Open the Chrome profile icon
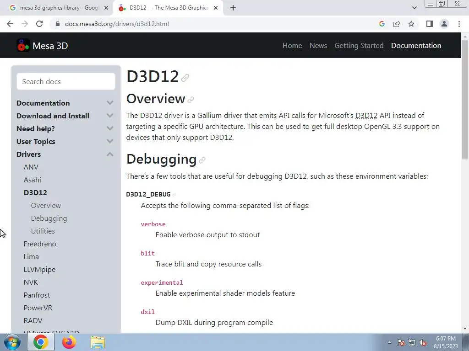This screenshot has height=351, width=469. click(444, 24)
